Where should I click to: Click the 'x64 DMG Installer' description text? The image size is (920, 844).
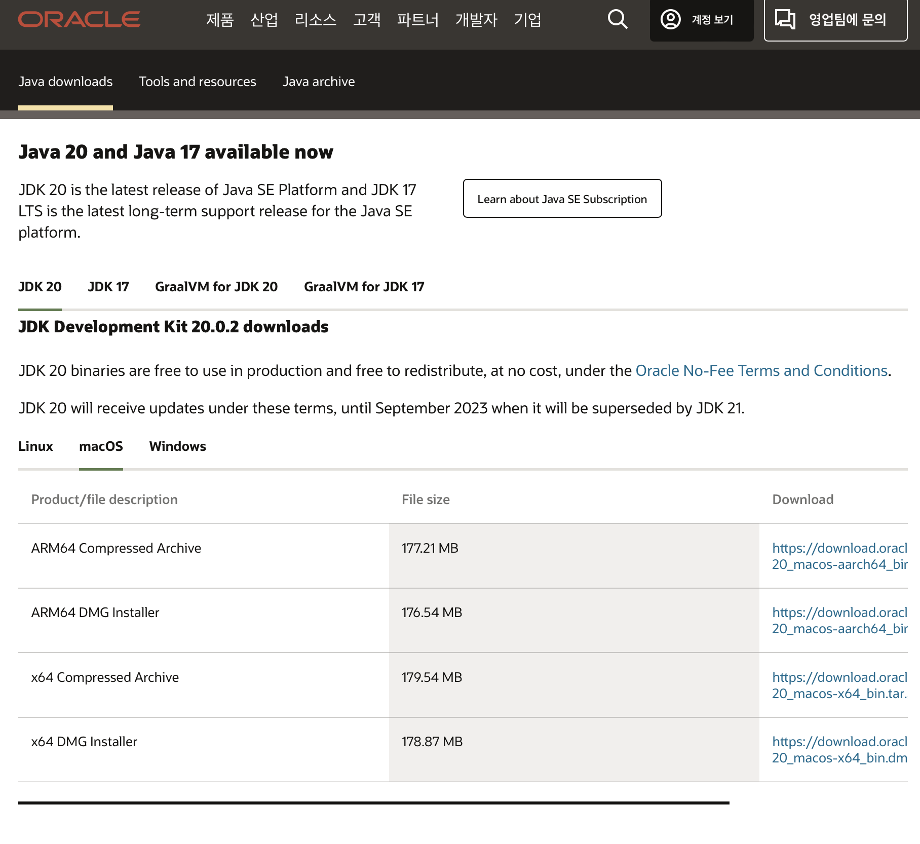(84, 742)
